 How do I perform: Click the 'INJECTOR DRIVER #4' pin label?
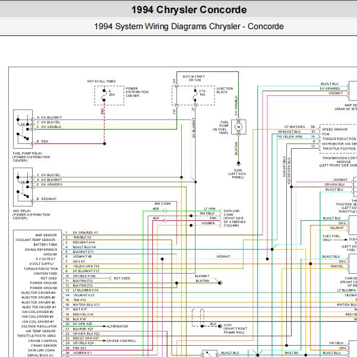coord(38,293)
